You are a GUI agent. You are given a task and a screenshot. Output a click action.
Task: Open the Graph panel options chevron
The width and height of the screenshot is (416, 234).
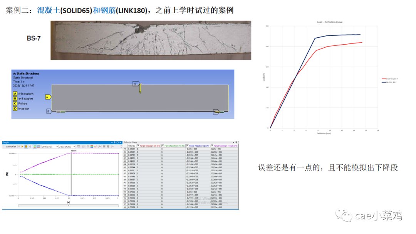click(112, 143)
